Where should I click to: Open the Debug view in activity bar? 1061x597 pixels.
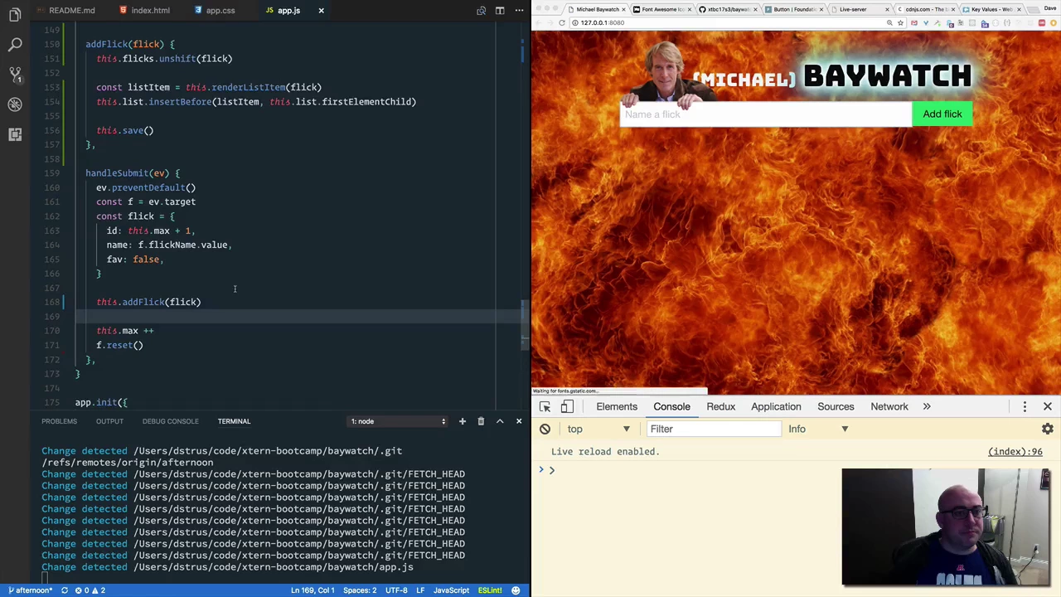[15, 104]
